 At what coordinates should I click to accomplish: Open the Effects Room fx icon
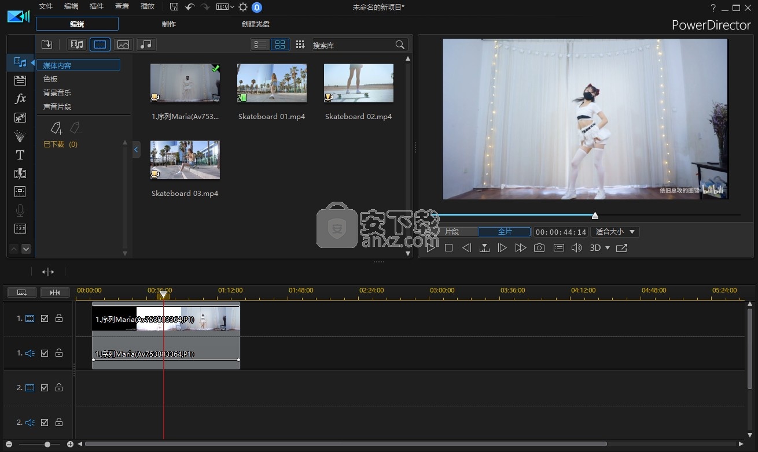click(x=20, y=99)
